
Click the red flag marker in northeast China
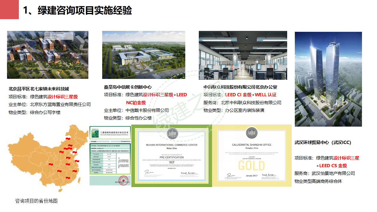[x=68, y=138]
